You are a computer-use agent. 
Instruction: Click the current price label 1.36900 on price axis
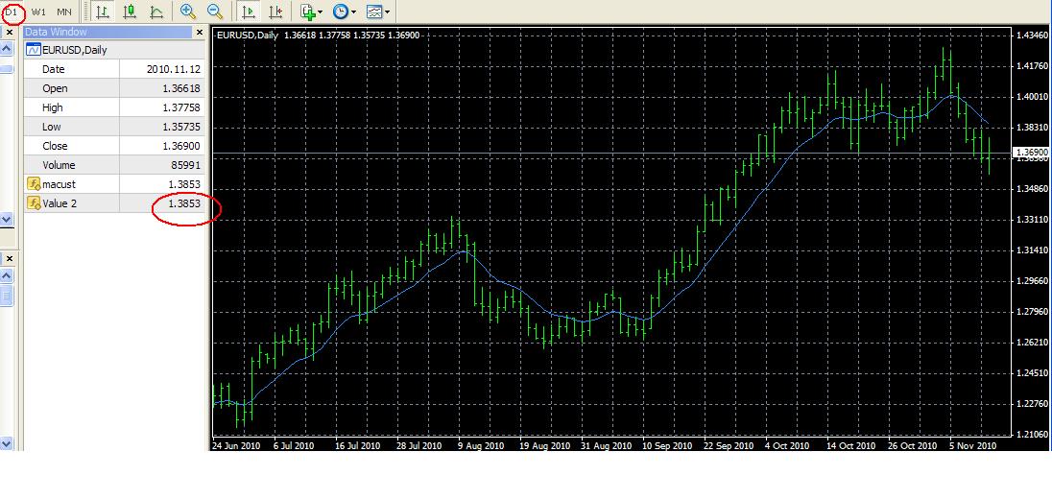pos(1033,153)
